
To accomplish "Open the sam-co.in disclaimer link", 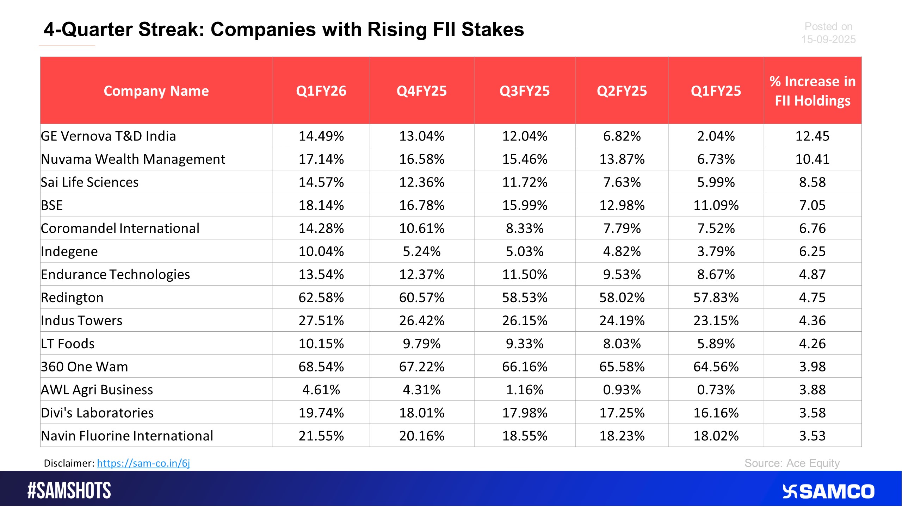I will [143, 463].
